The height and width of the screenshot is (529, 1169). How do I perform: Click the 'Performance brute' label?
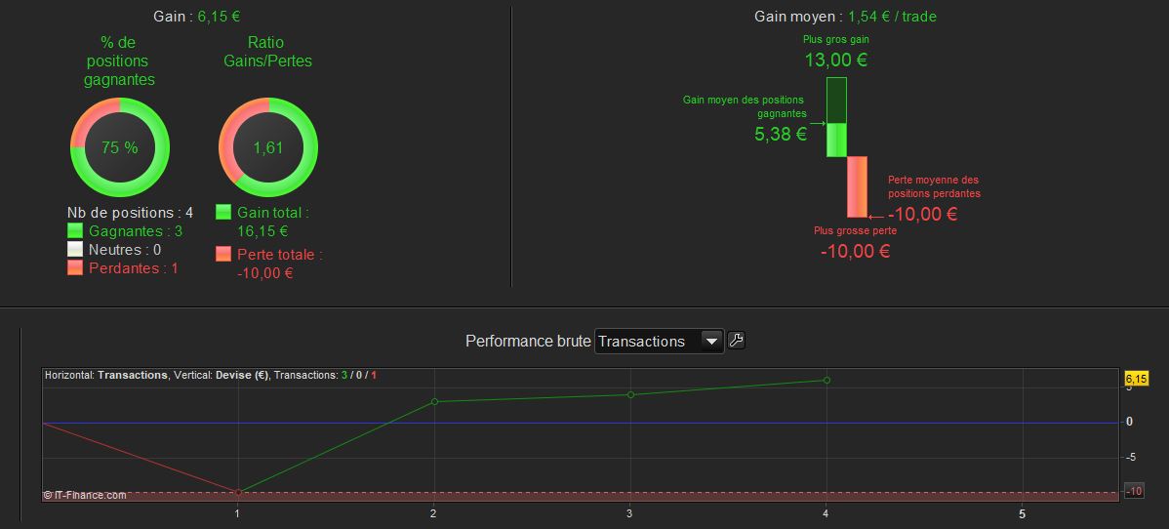(528, 341)
